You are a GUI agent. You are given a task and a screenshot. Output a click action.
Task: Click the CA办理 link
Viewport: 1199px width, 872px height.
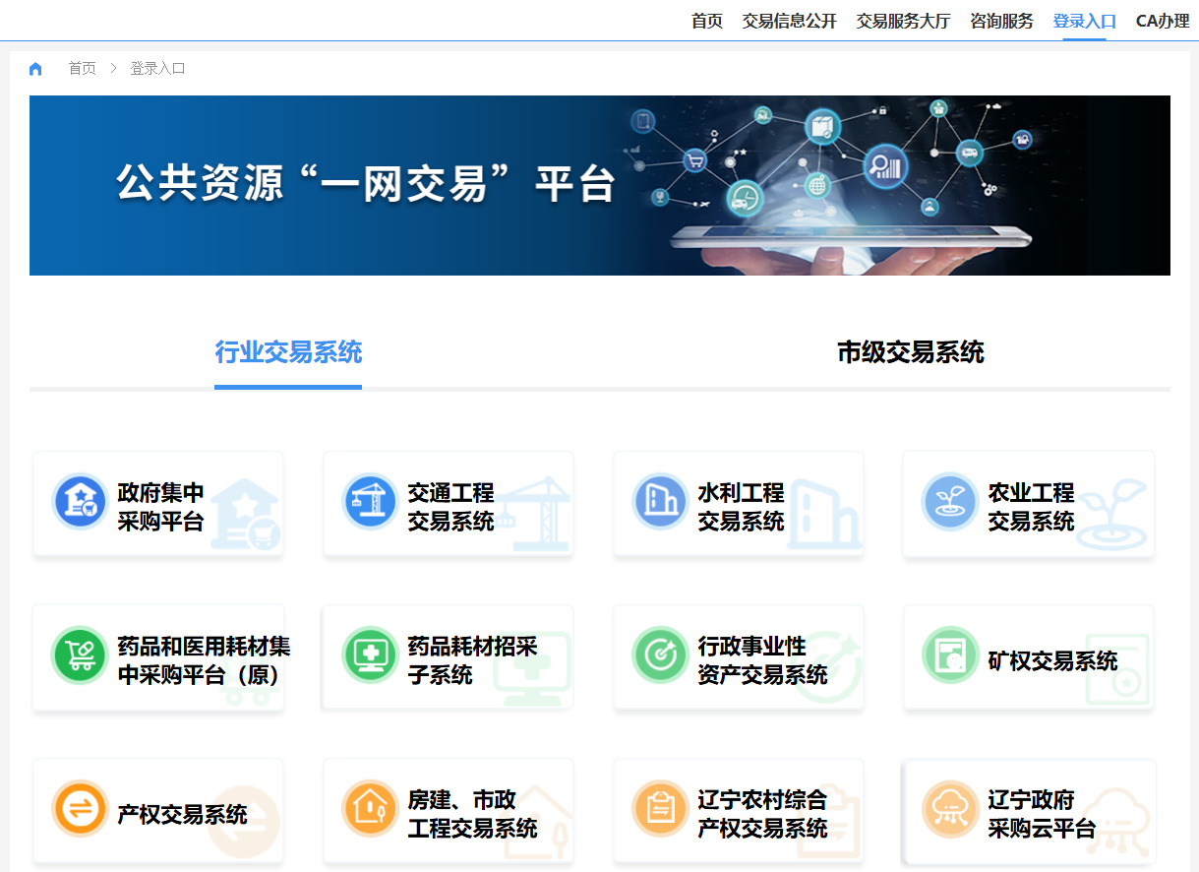1162,20
